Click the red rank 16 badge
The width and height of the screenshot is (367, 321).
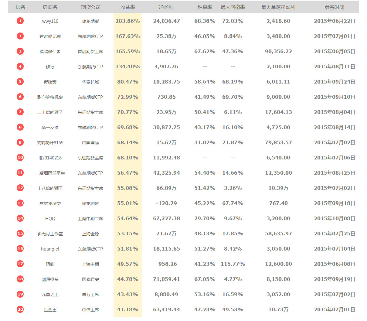[20, 249]
